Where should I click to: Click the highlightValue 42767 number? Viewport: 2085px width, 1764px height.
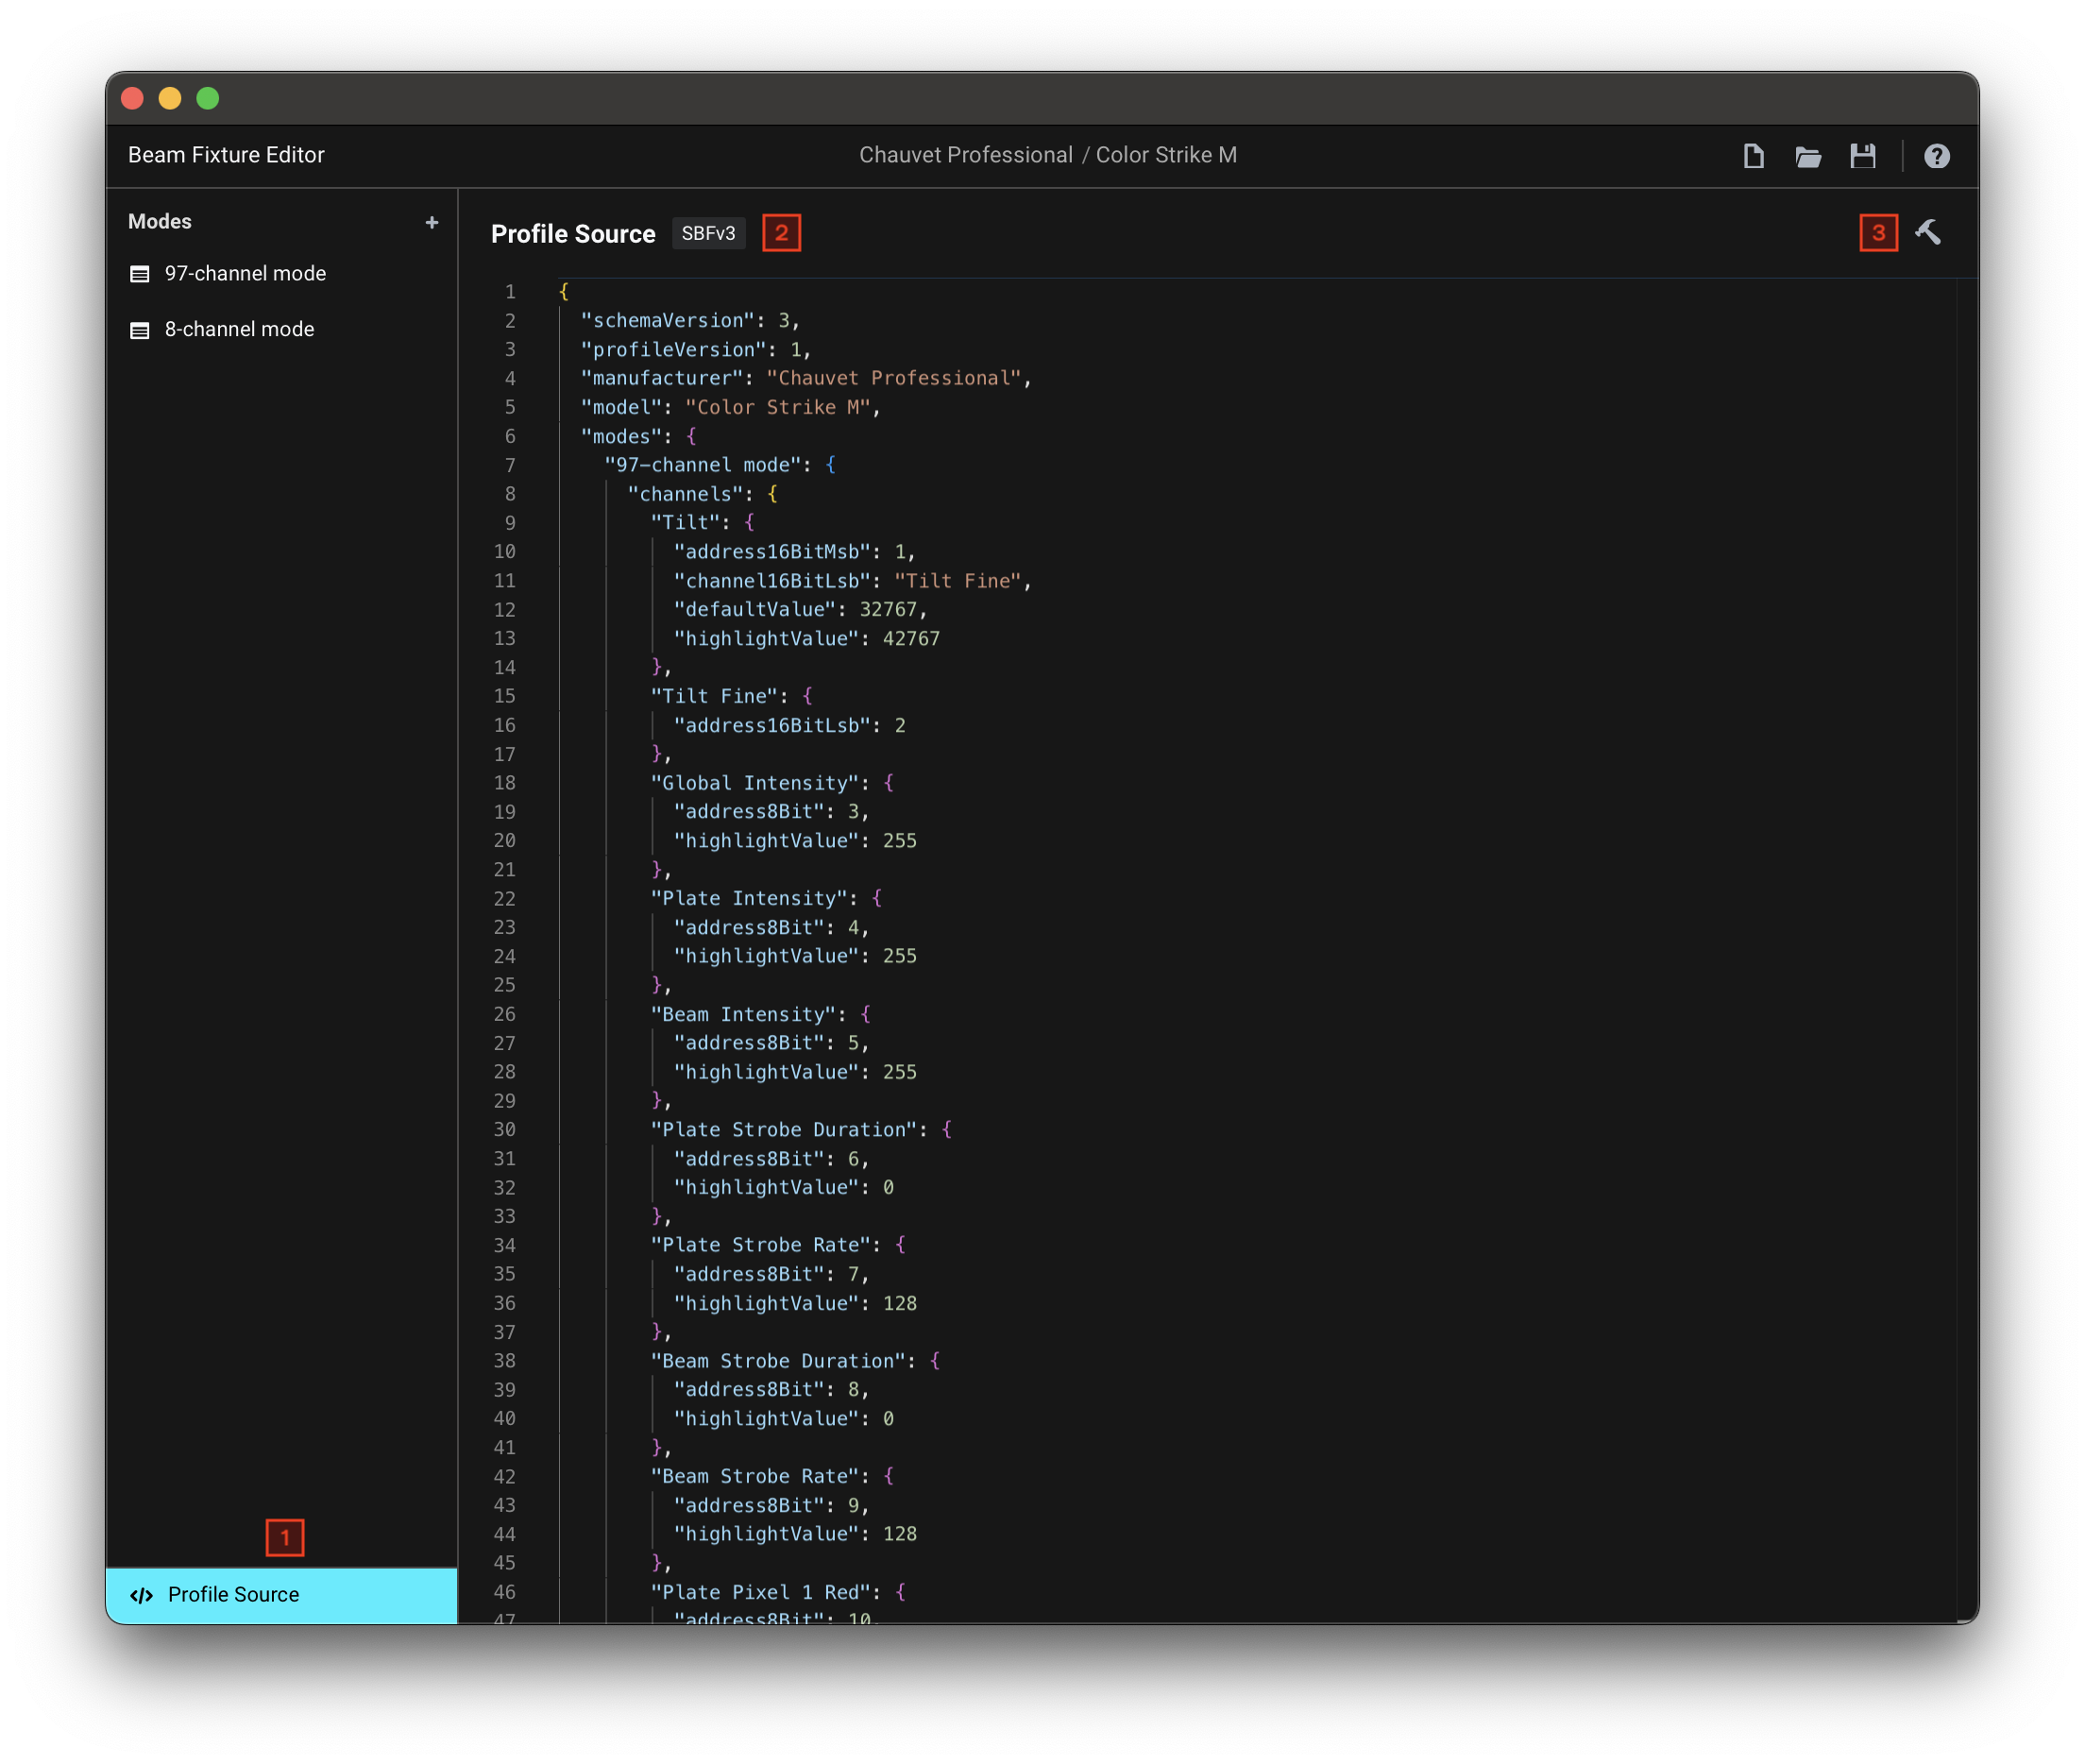[911, 639]
